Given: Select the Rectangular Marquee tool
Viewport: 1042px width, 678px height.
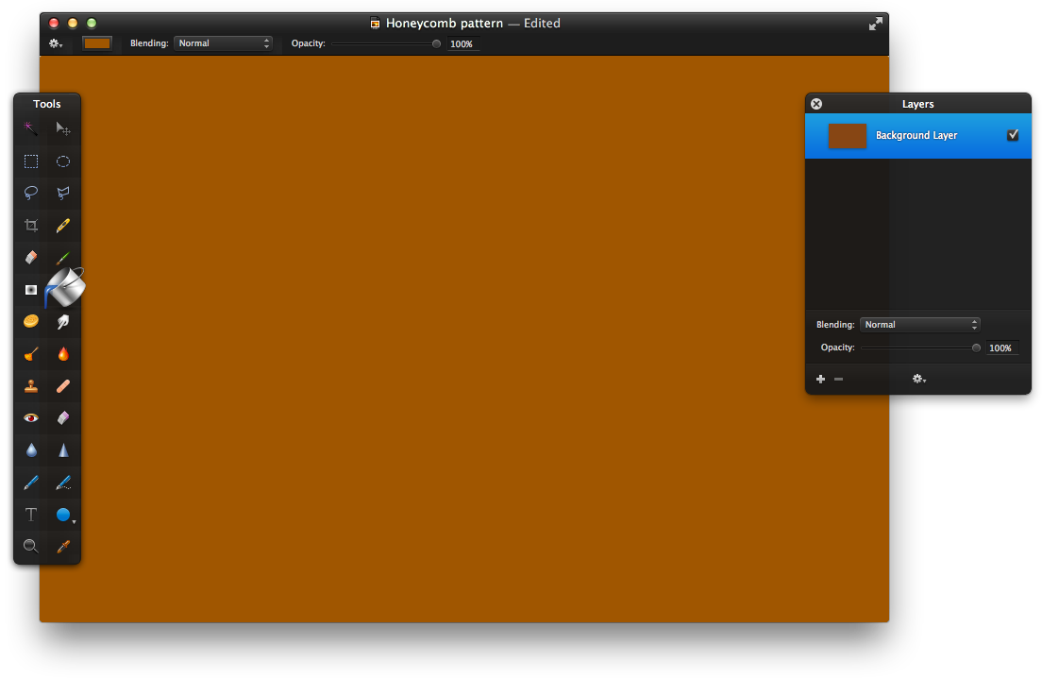Looking at the screenshot, I should [x=31, y=161].
